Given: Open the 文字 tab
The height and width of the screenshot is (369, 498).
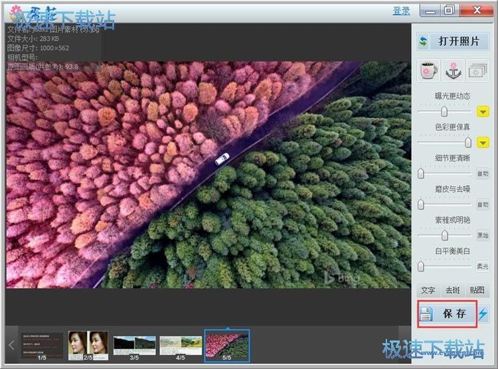Looking at the screenshot, I should click(428, 290).
